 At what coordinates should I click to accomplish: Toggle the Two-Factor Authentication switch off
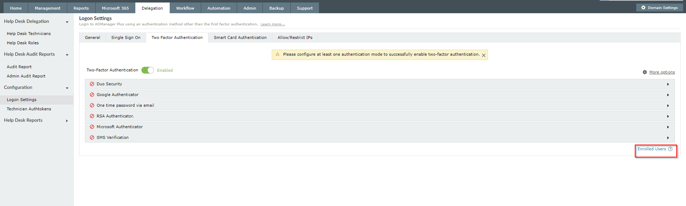(148, 70)
